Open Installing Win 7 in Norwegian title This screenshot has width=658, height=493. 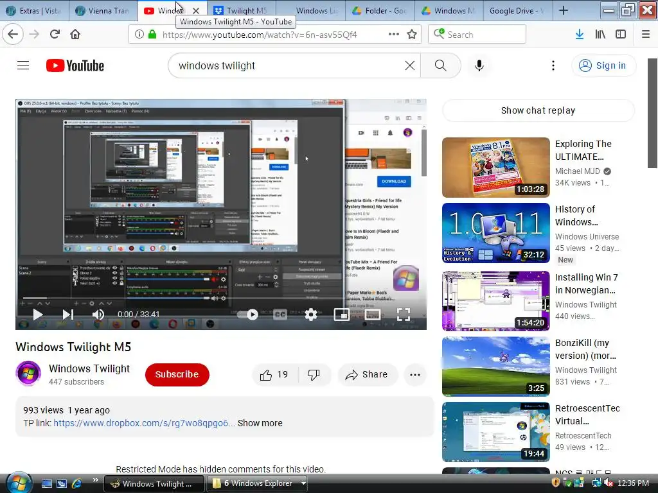(587, 284)
